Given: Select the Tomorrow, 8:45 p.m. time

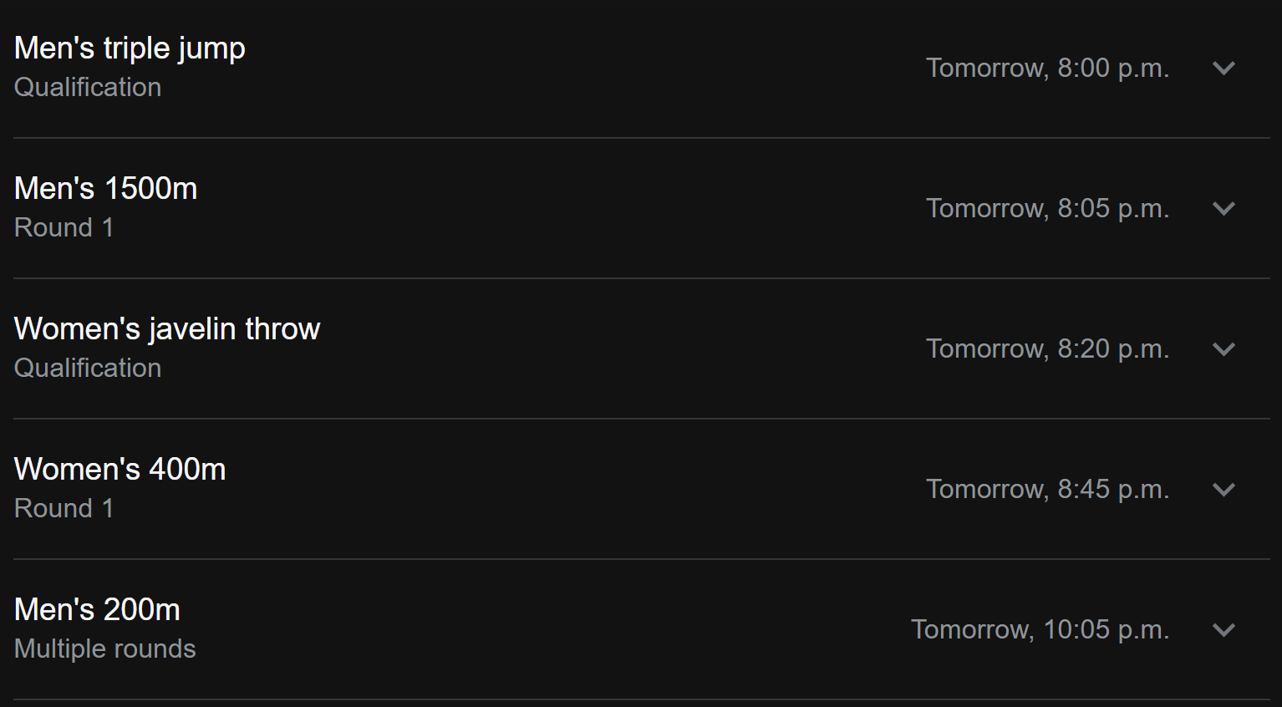Looking at the screenshot, I should tap(1047, 489).
